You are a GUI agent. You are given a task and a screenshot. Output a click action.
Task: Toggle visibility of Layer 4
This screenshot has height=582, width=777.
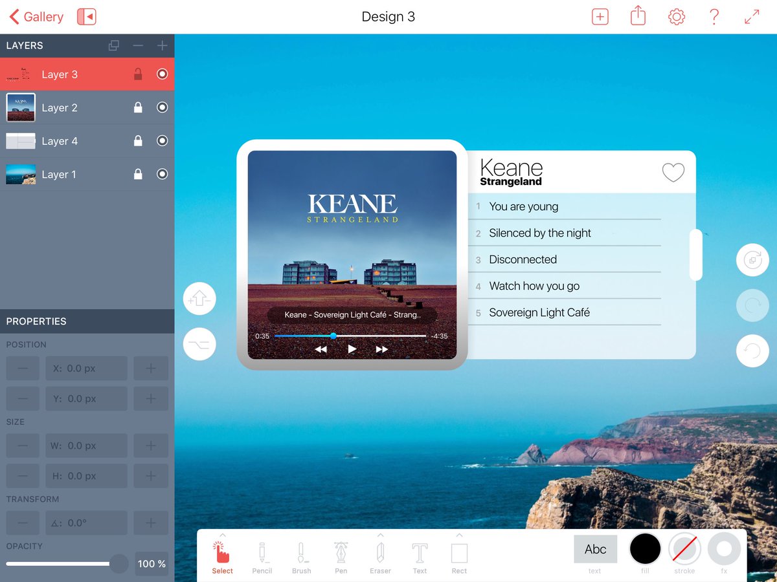(163, 141)
